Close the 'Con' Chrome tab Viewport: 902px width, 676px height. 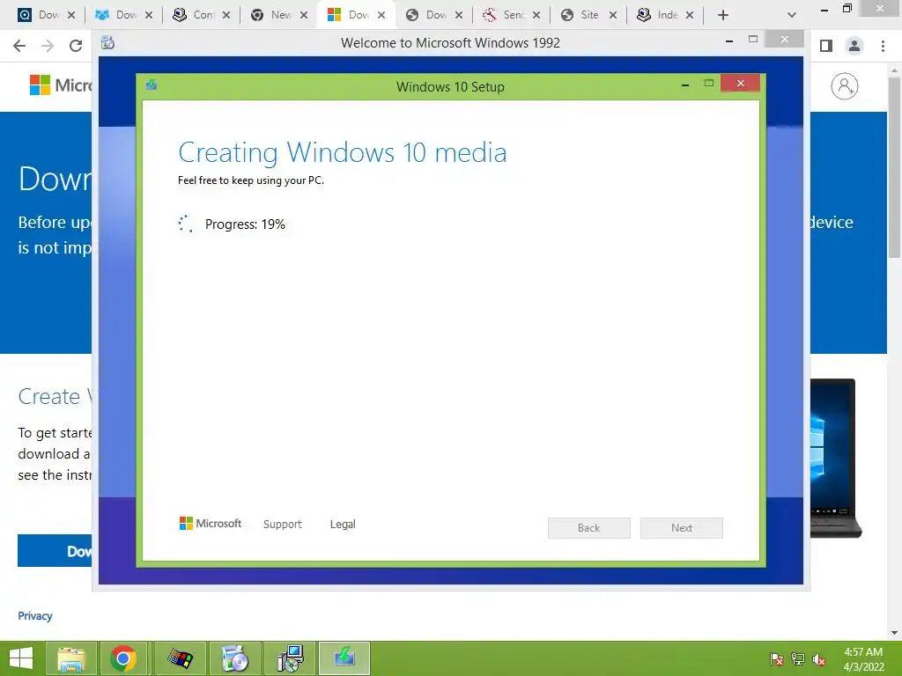(226, 15)
